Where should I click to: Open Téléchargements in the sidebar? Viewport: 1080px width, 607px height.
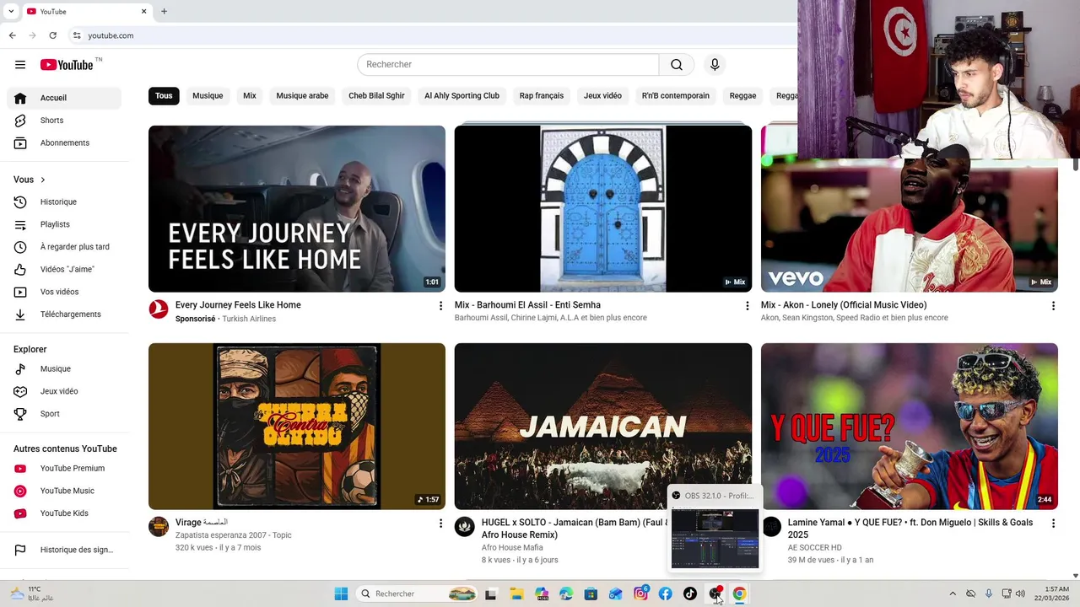coord(64,314)
